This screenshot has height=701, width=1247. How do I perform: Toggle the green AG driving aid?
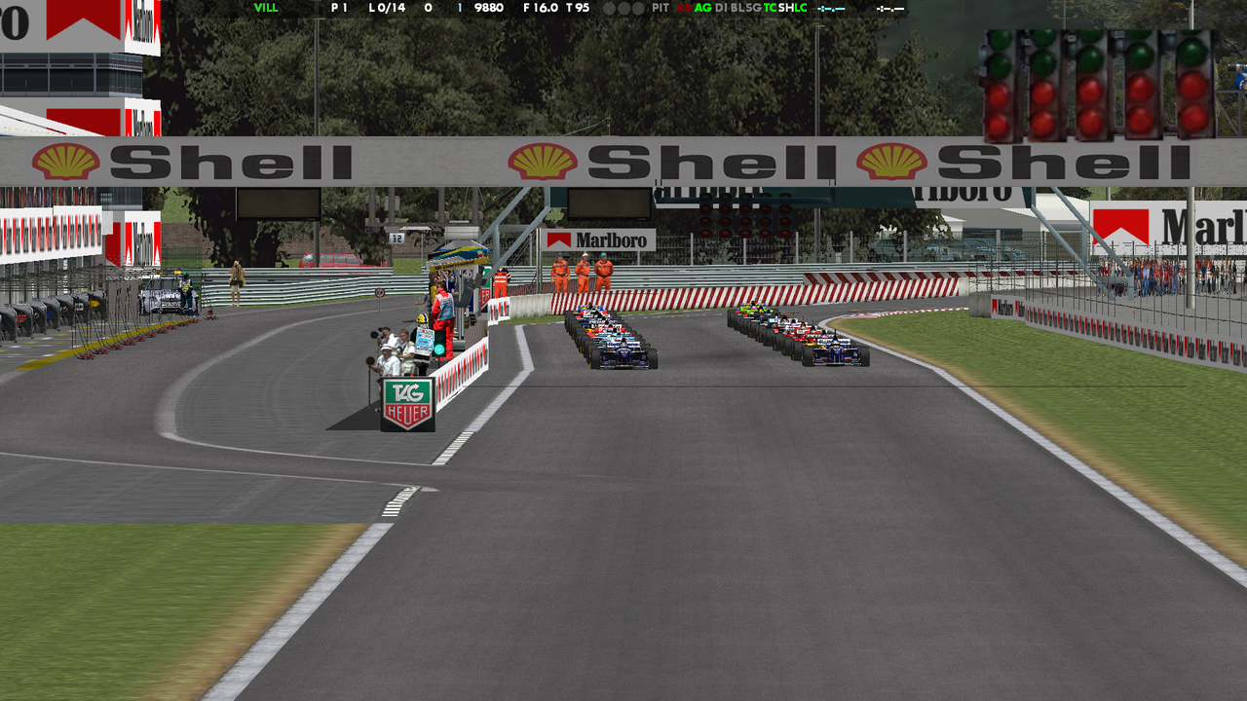click(703, 7)
